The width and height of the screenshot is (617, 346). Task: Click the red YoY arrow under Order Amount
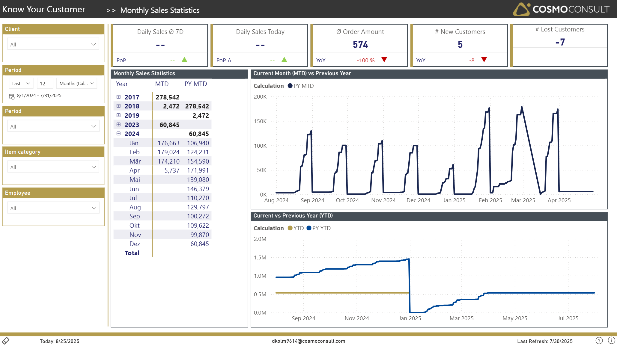coord(384,60)
